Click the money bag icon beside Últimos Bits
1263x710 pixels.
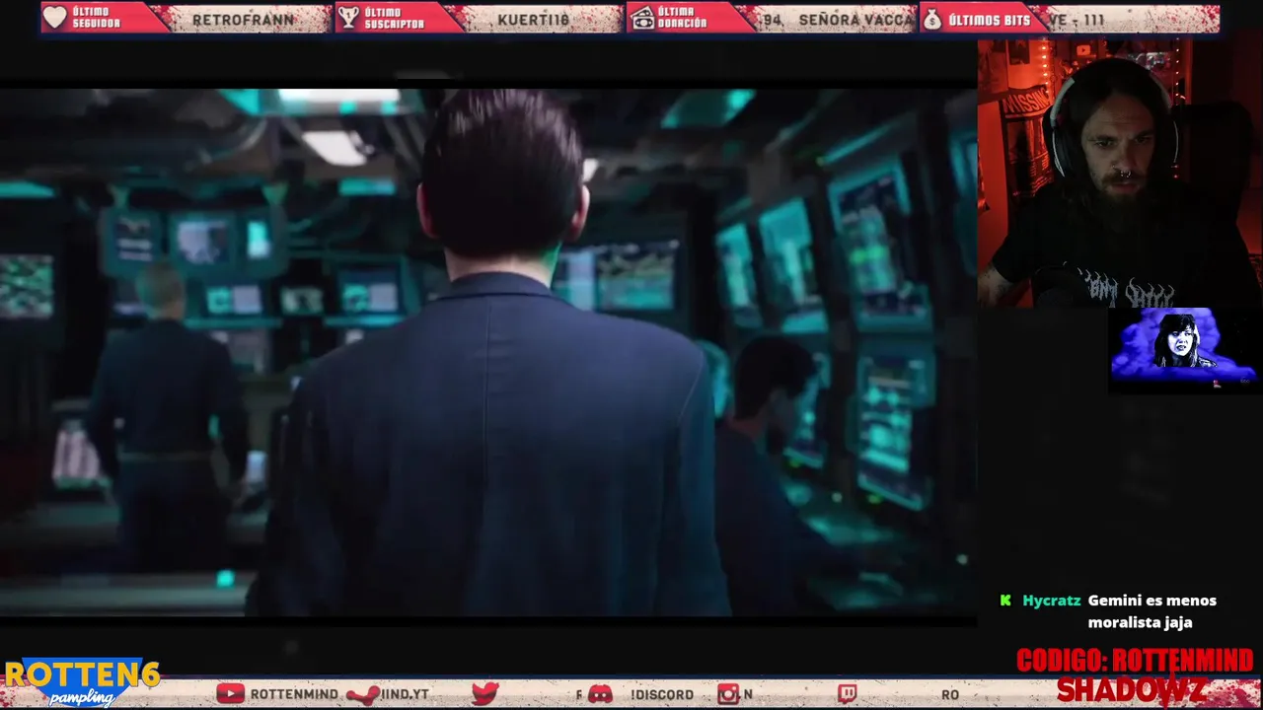[932, 18]
